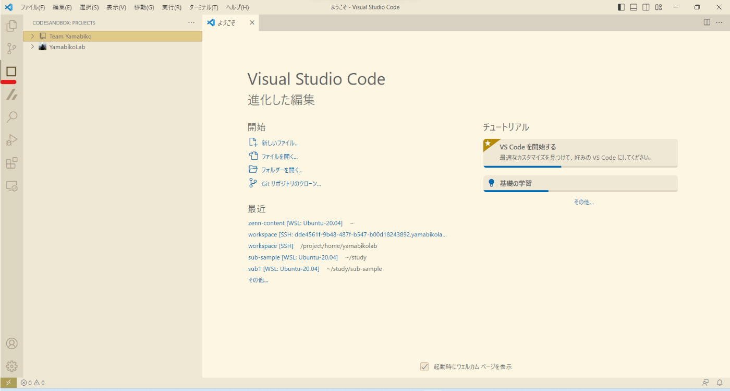
Task: Open CodeSandbox Projects panel more actions
Action: click(191, 23)
